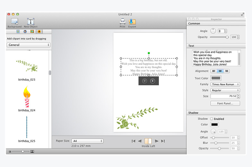Add a New Object text box
This screenshot has height=167, width=252.
pyautogui.click(x=30, y=22)
